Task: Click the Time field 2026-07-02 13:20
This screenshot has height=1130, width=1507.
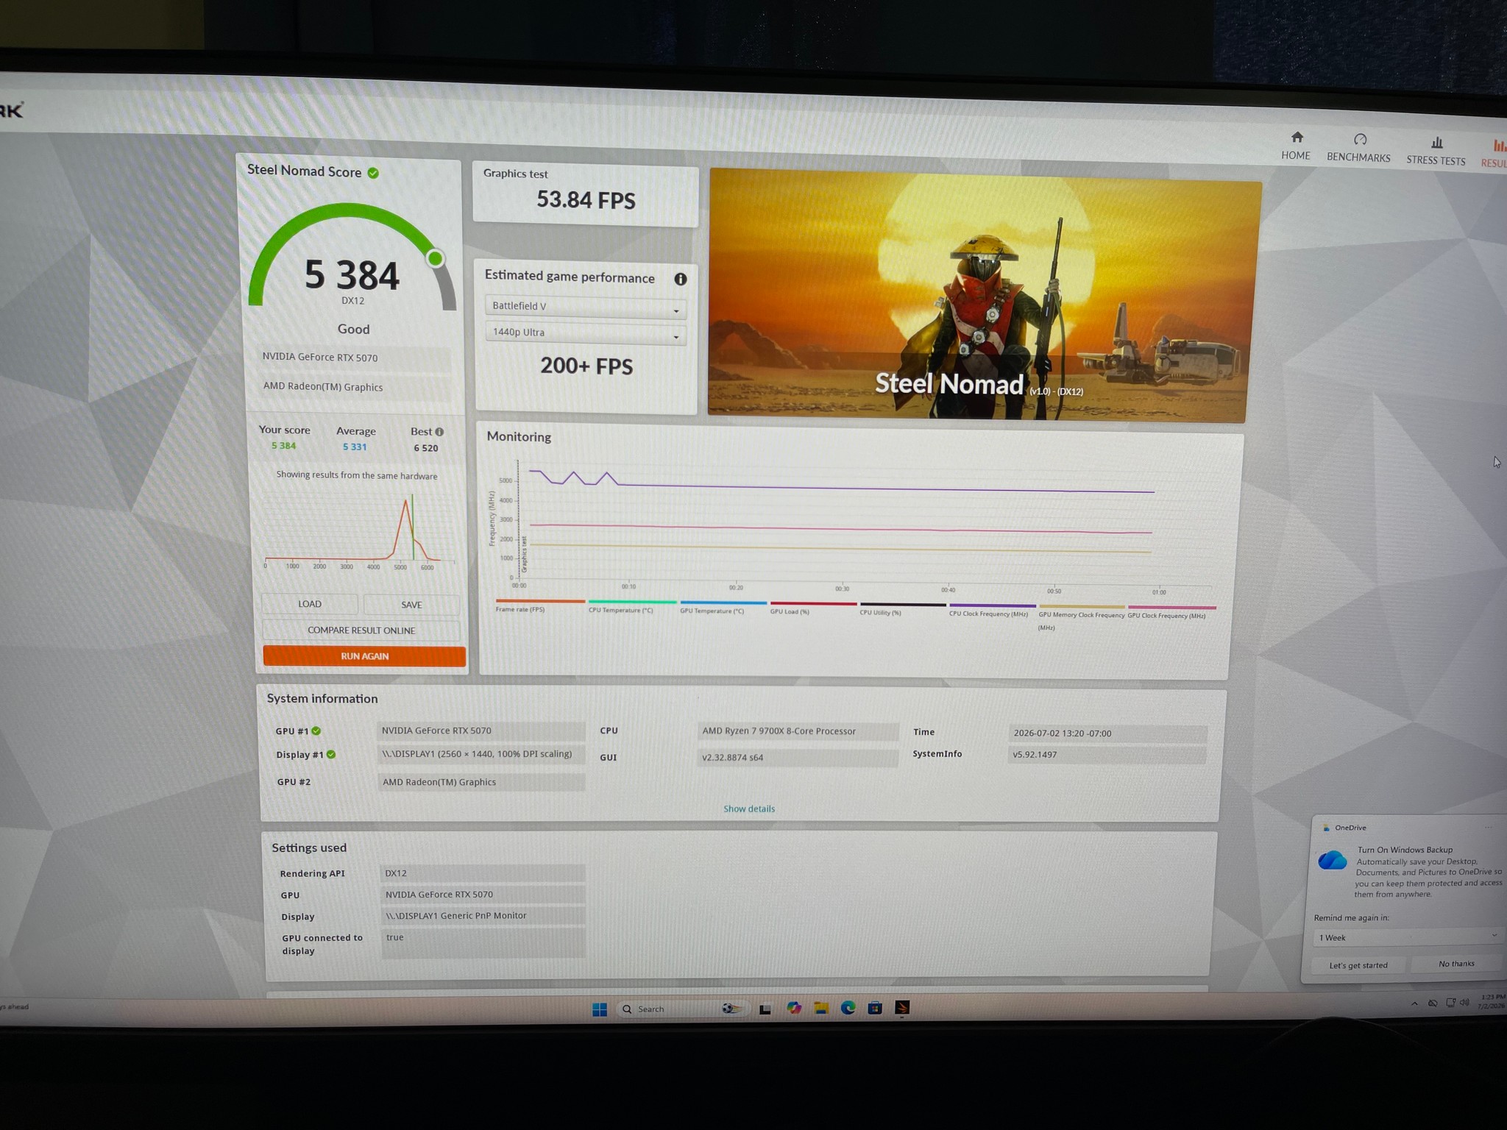Action: click(1108, 733)
